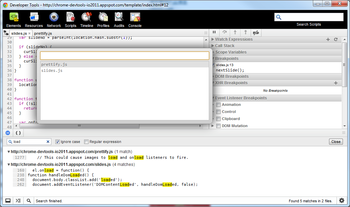
Task: Enable DOM Mutation event listener breakpoints
Action: 219,126
